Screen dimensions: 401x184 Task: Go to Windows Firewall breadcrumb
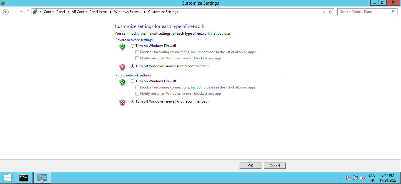coord(128,12)
